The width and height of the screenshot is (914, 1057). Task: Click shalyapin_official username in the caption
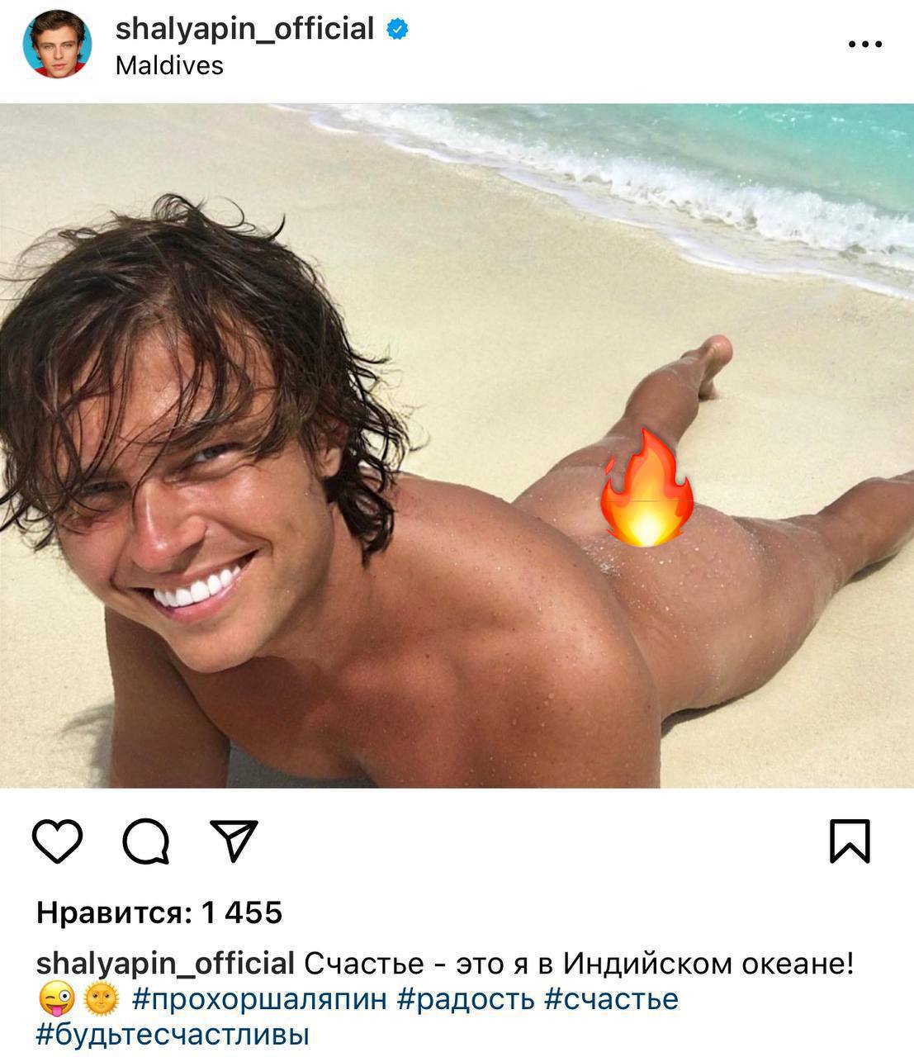(x=165, y=964)
